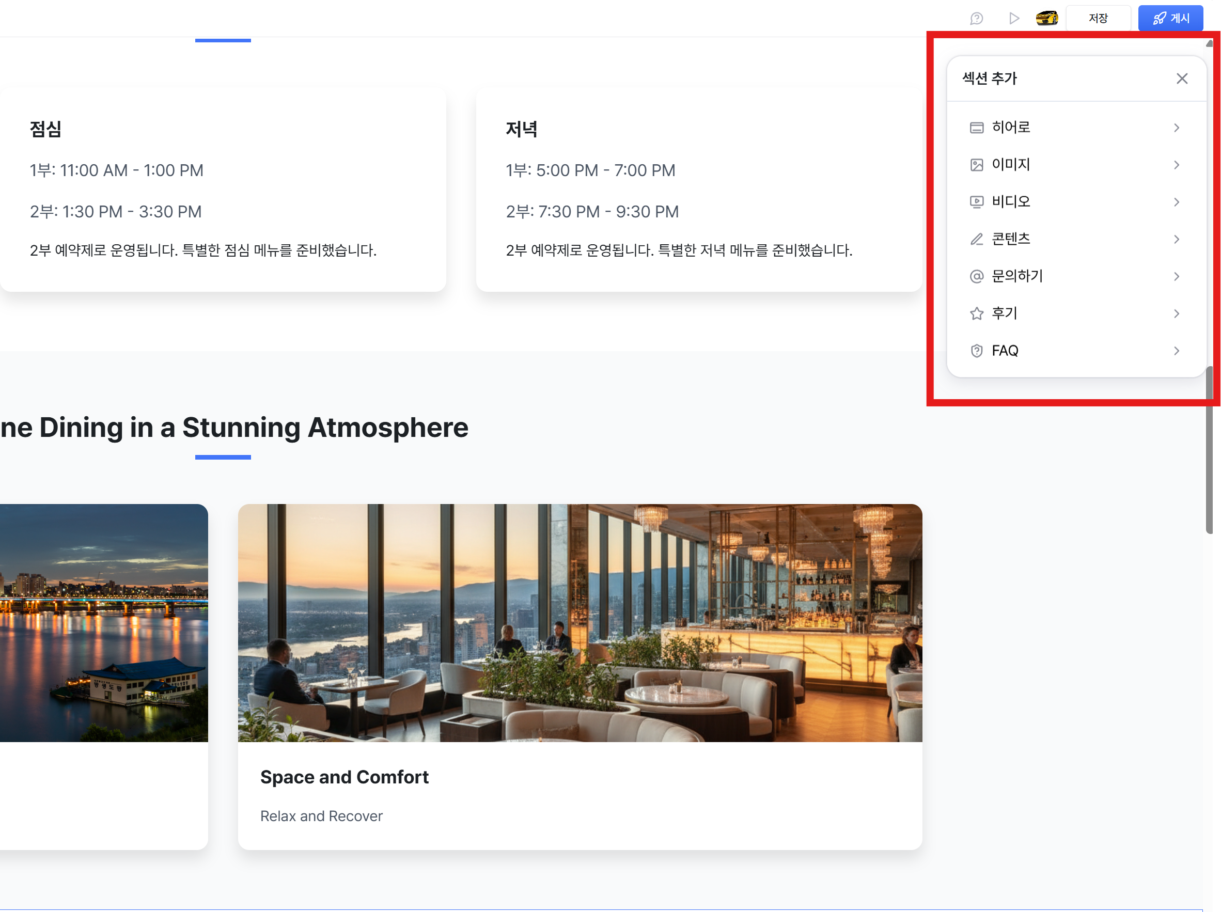
Task: Open the yellow car profile avatar
Action: point(1046,18)
